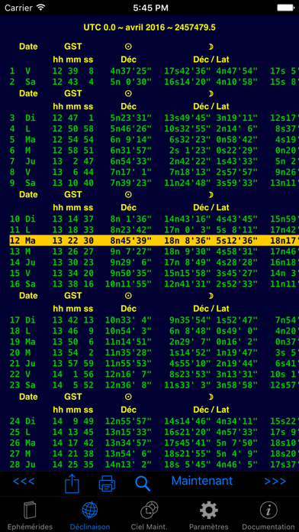Tap GST value 12 50 58 for 4 L
The image size is (299, 532).
(72, 129)
